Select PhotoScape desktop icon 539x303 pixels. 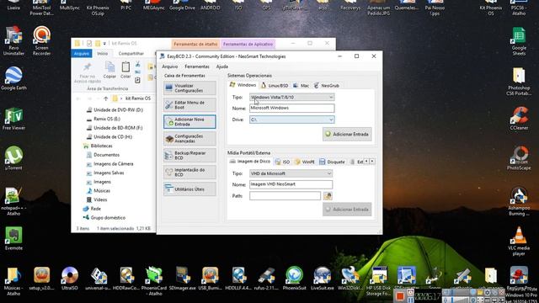tap(519, 158)
